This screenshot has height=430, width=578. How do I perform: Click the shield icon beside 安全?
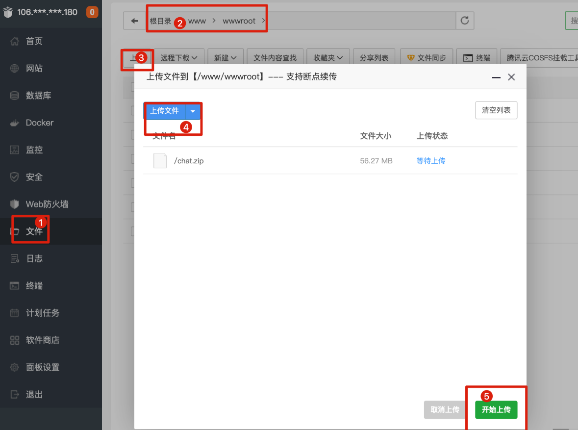coord(15,177)
